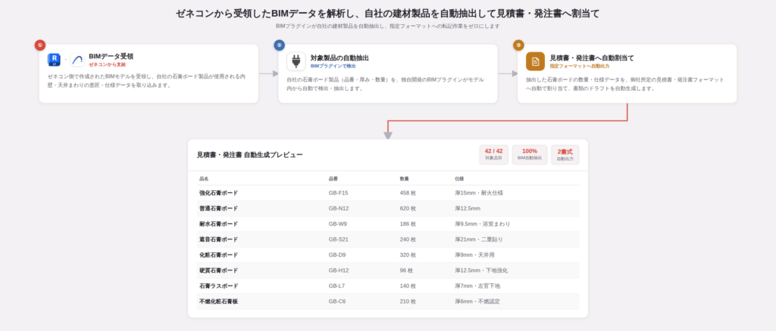Image resolution: width=776 pixels, height=331 pixels.
Task: Click the spec "厚9.5mm・浴室まわり"
Action: (x=483, y=224)
